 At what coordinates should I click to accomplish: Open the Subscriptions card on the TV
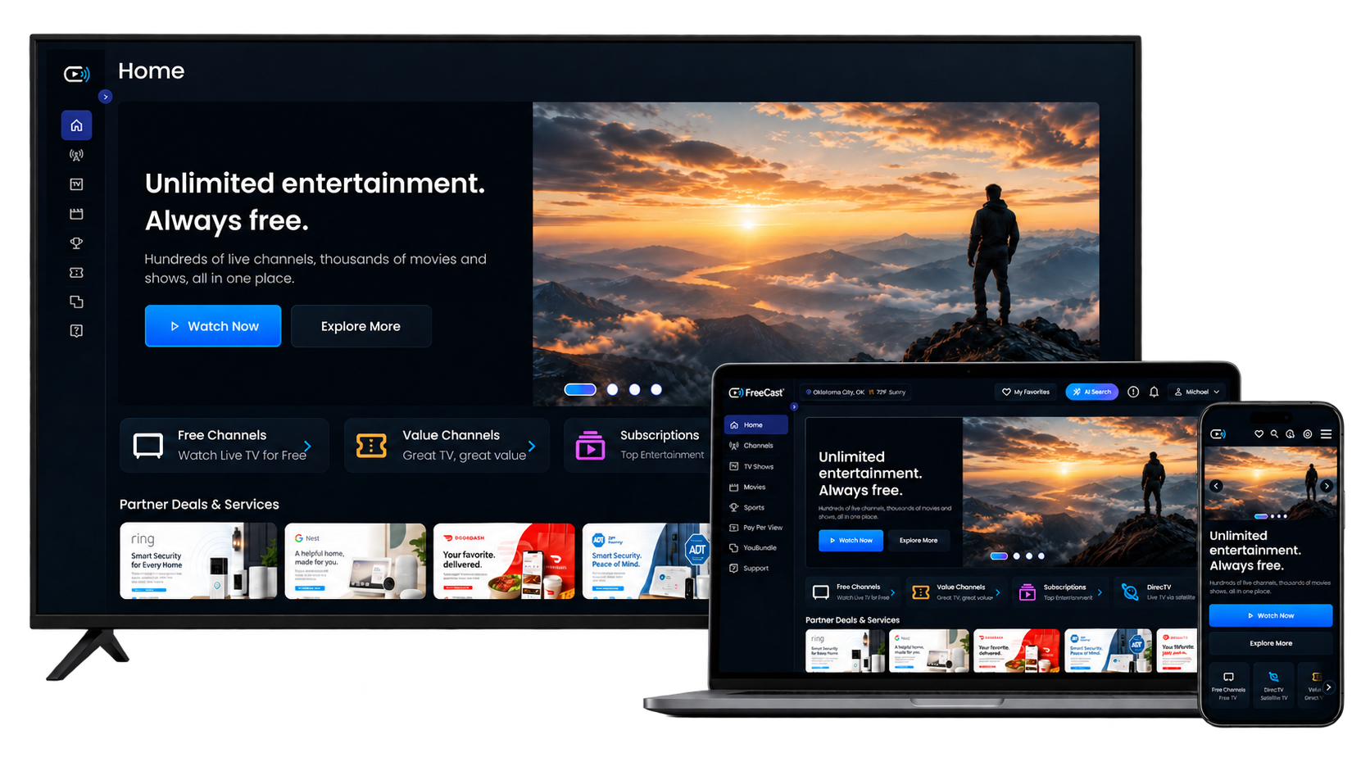pyautogui.click(x=638, y=445)
